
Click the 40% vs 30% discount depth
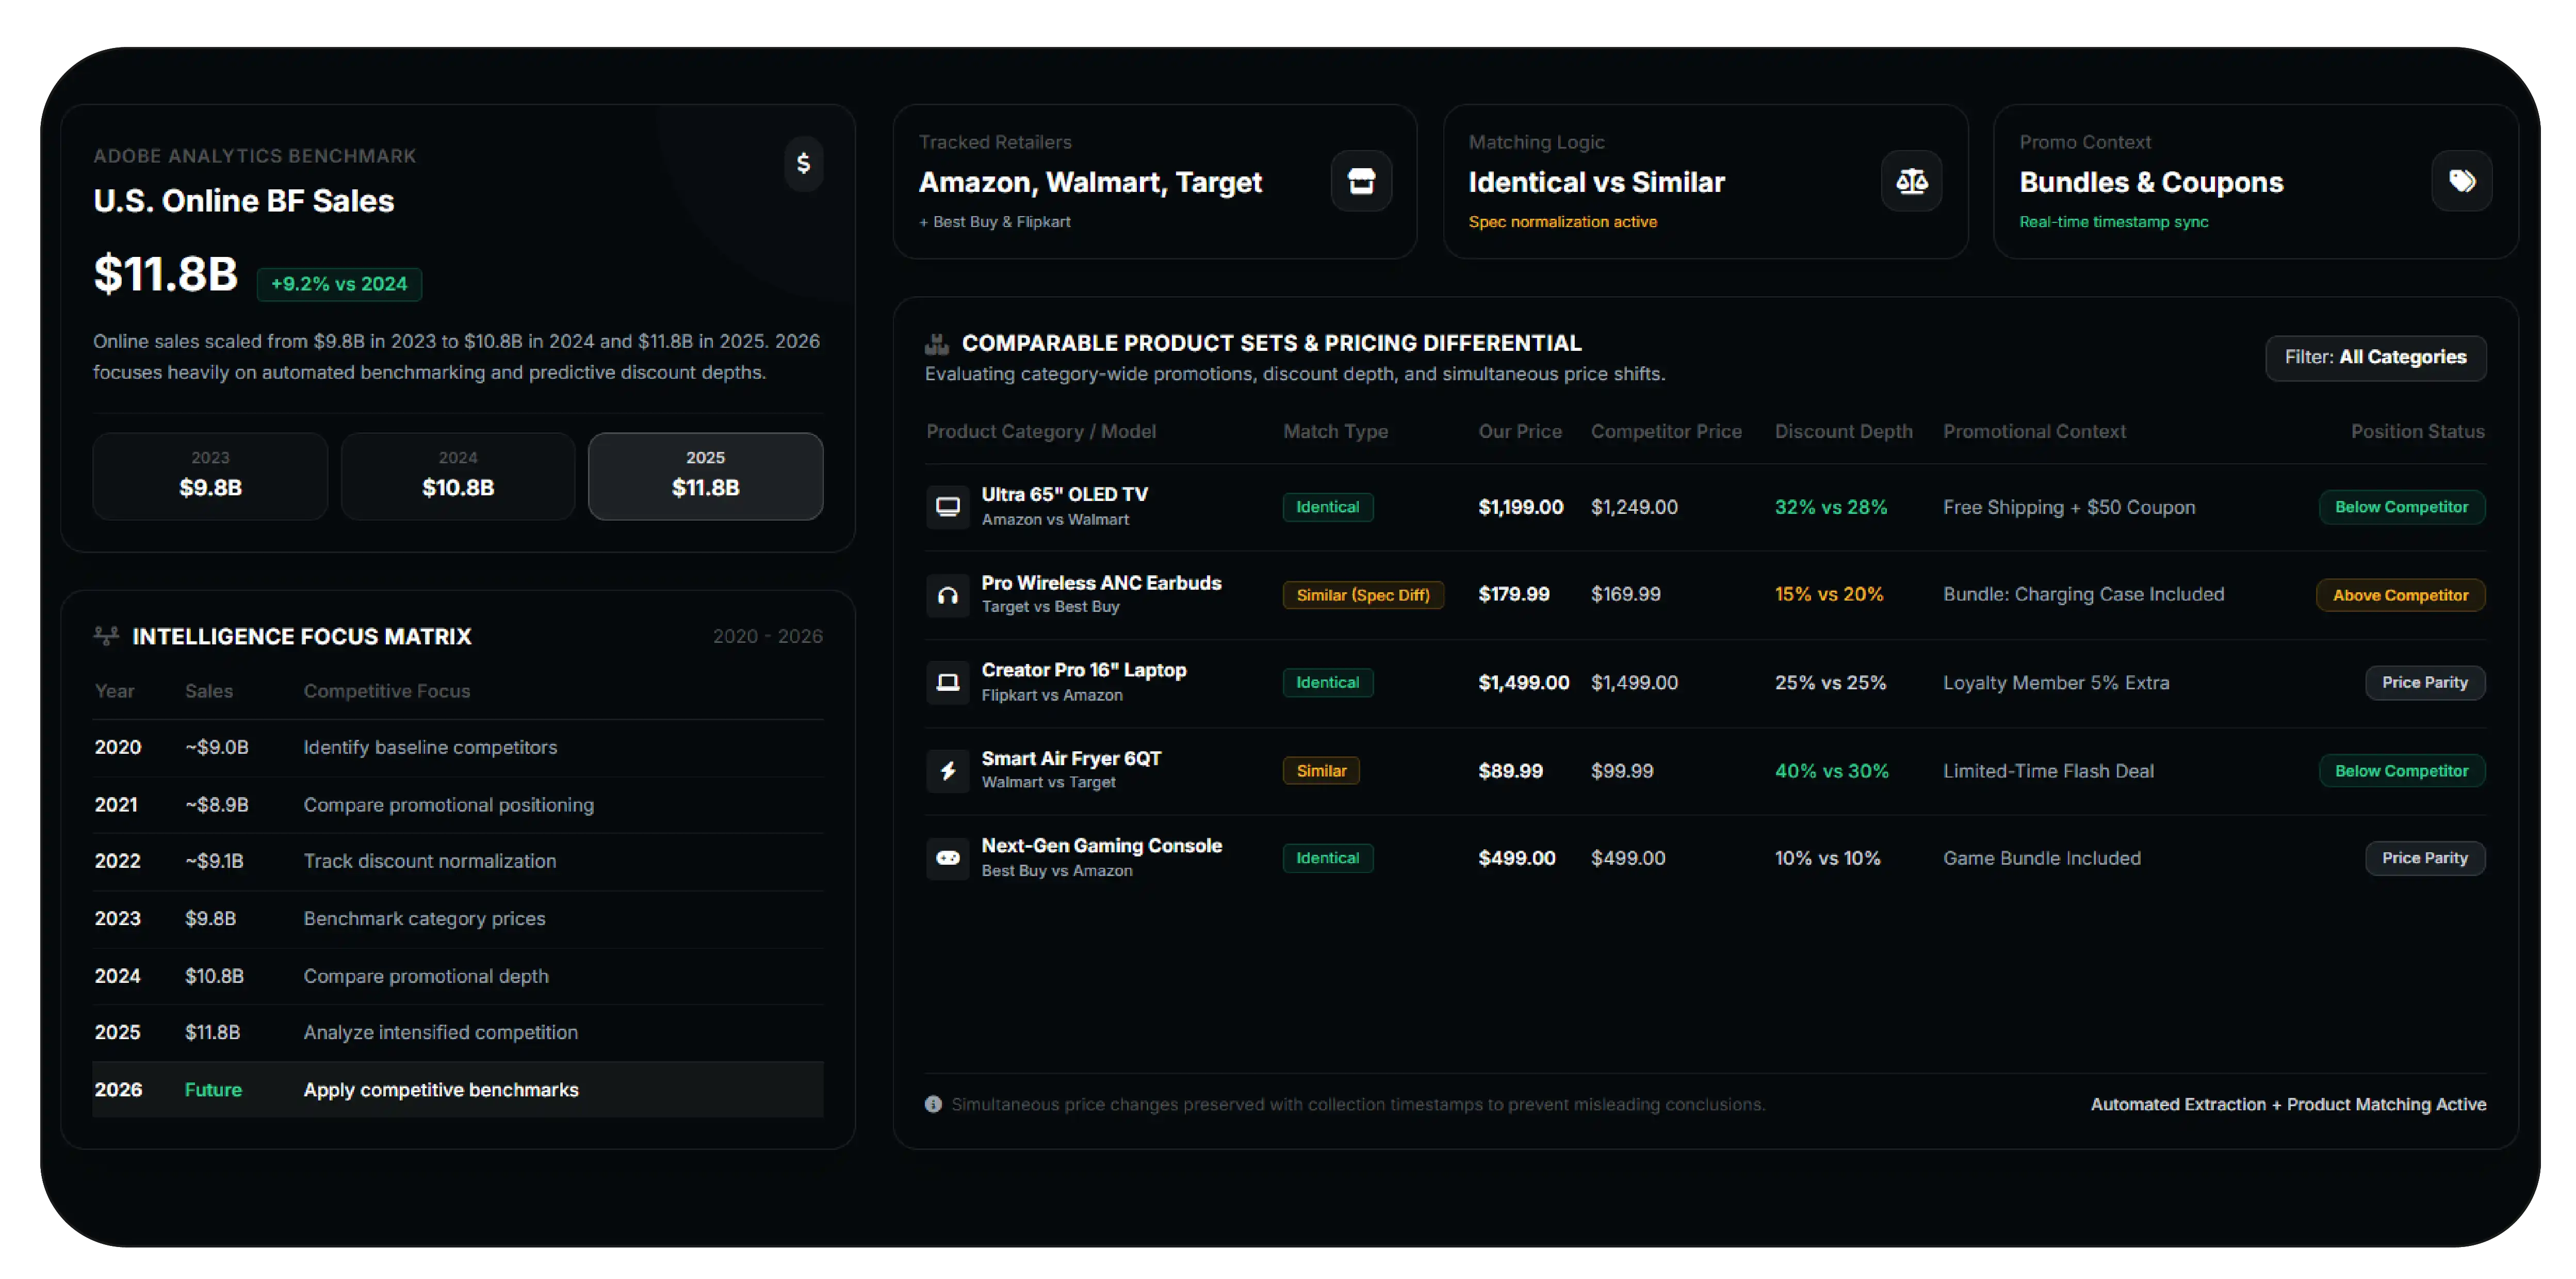pyautogui.click(x=1831, y=771)
